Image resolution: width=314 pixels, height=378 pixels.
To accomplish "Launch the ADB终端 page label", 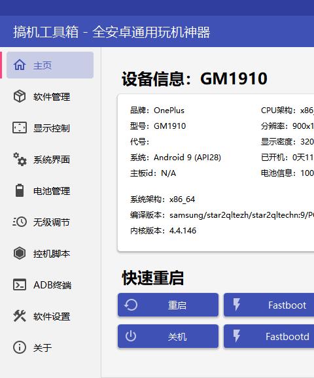I will 52,285.
